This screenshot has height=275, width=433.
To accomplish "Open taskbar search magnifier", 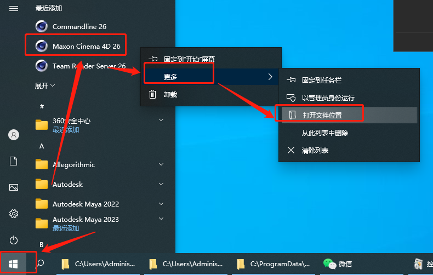I will pyautogui.click(x=41, y=263).
